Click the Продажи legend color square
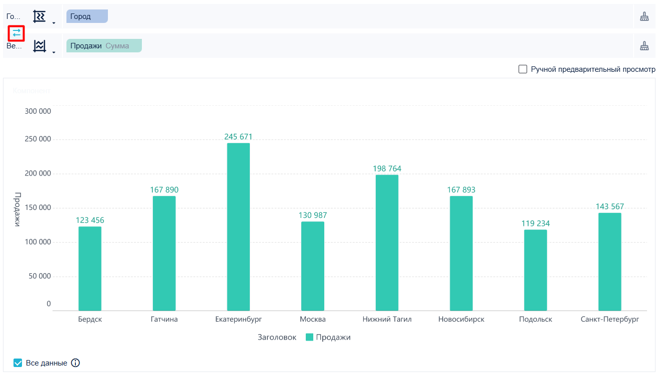The image size is (660, 373). pyautogui.click(x=309, y=337)
